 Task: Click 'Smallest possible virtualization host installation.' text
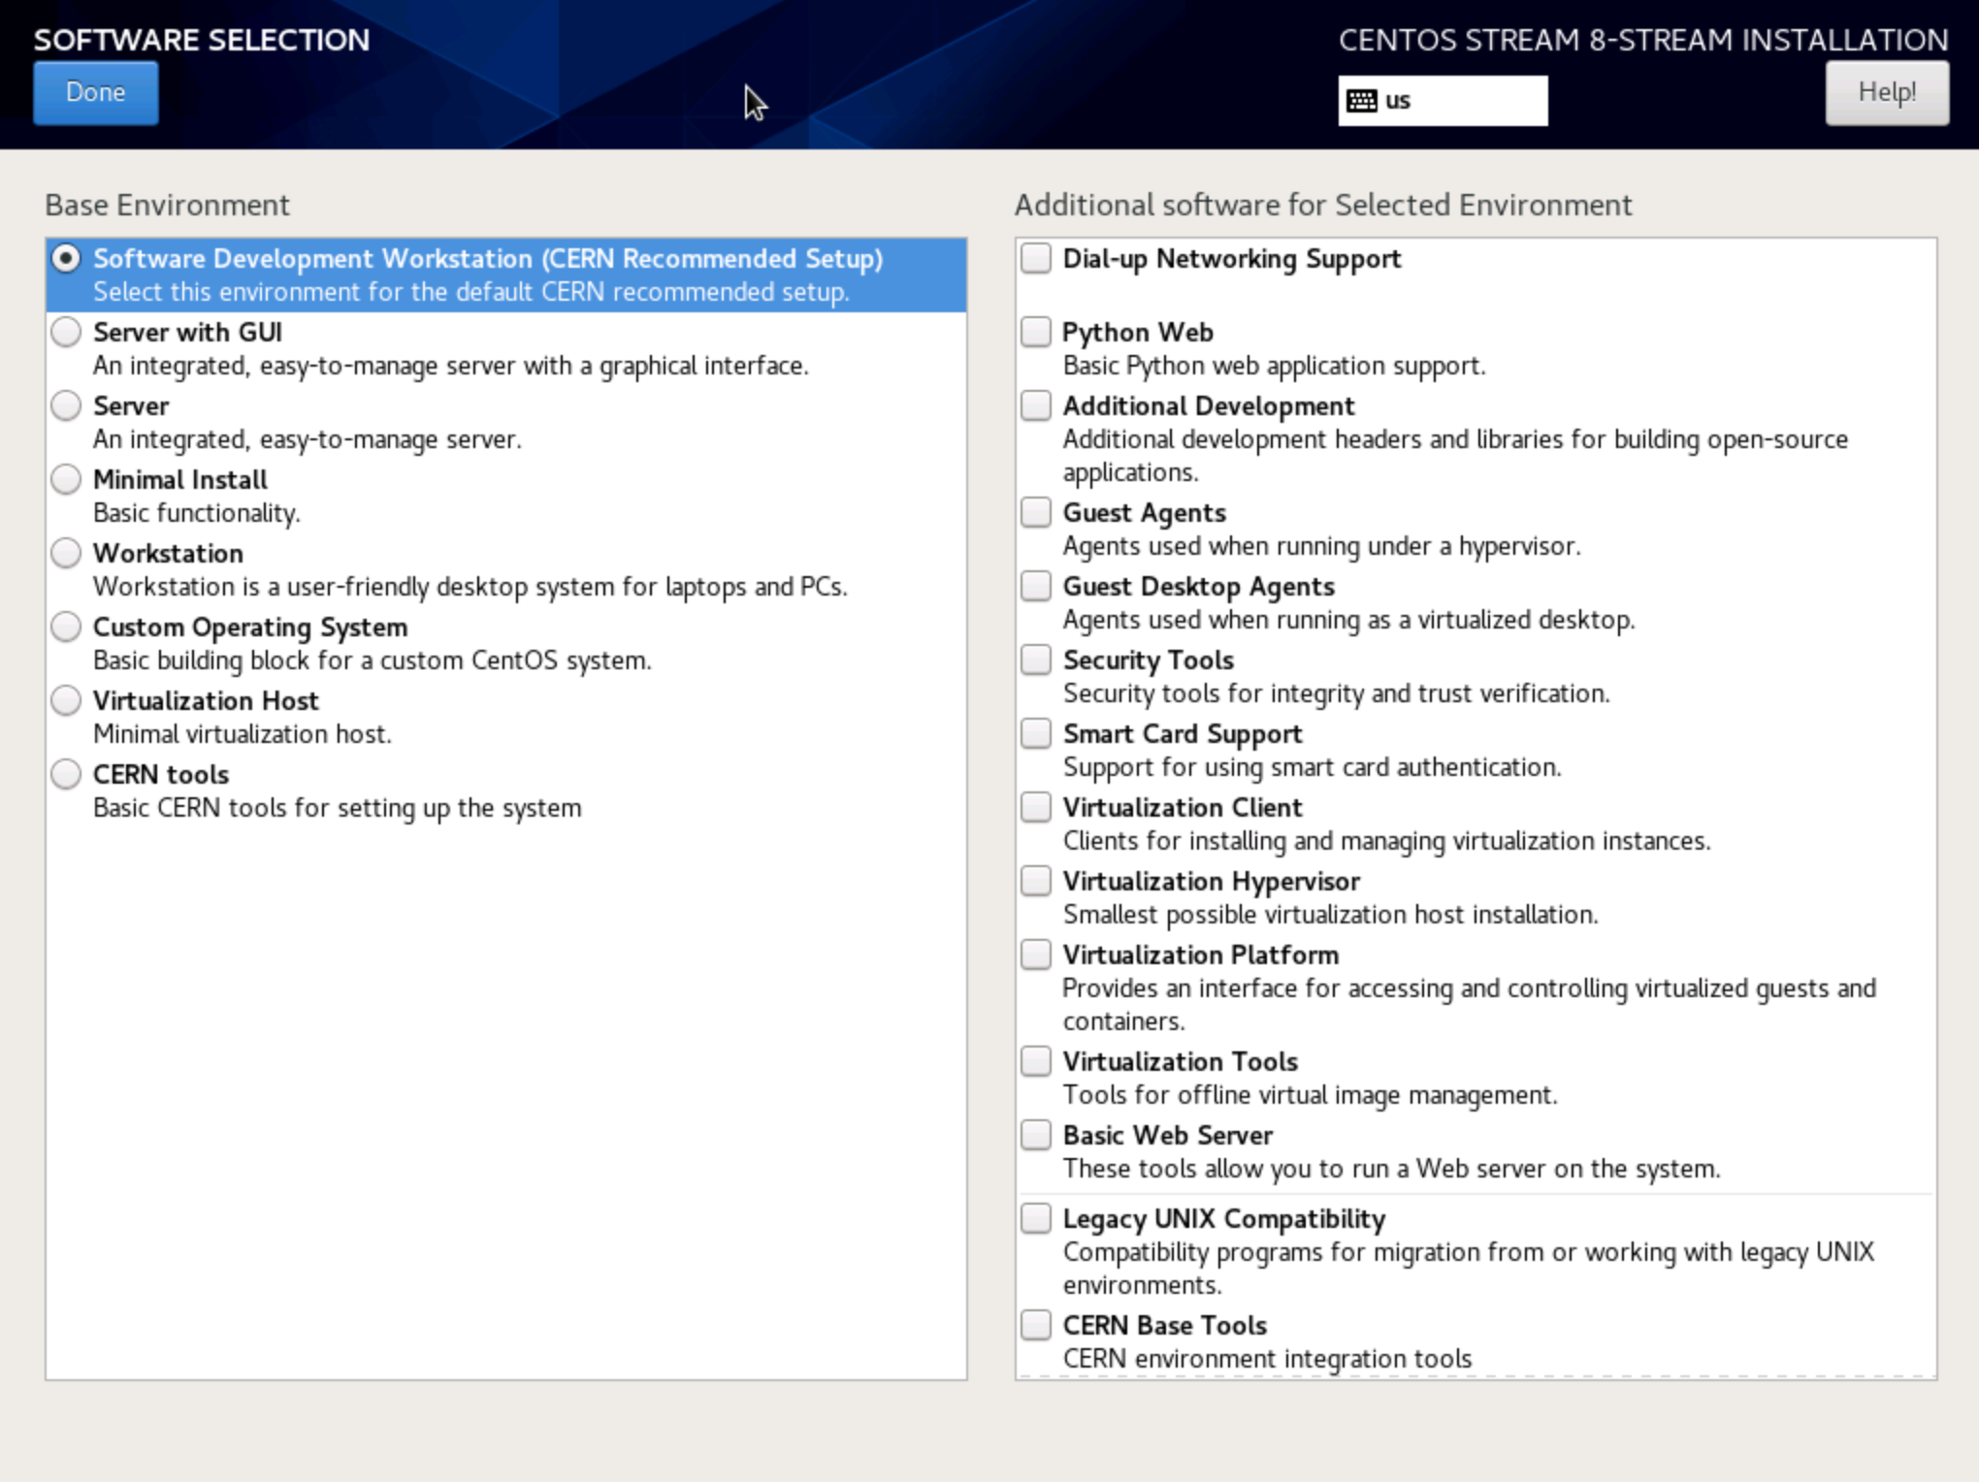pyautogui.click(x=1330, y=916)
